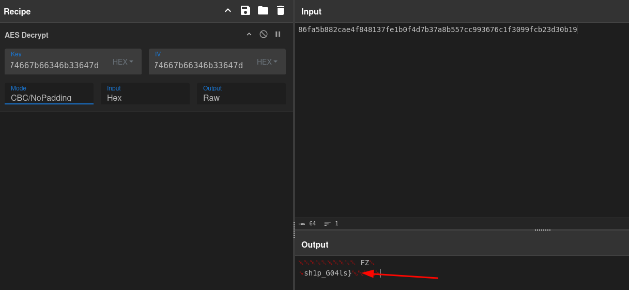
Task: Open the Output type Raw dropdown
Action: pos(241,98)
